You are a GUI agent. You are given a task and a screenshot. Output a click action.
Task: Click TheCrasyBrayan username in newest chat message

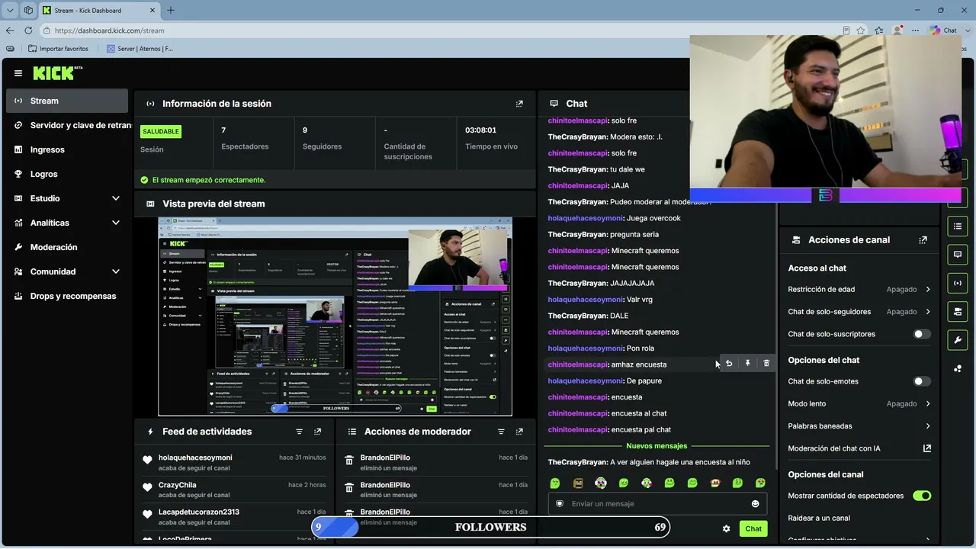577,462
